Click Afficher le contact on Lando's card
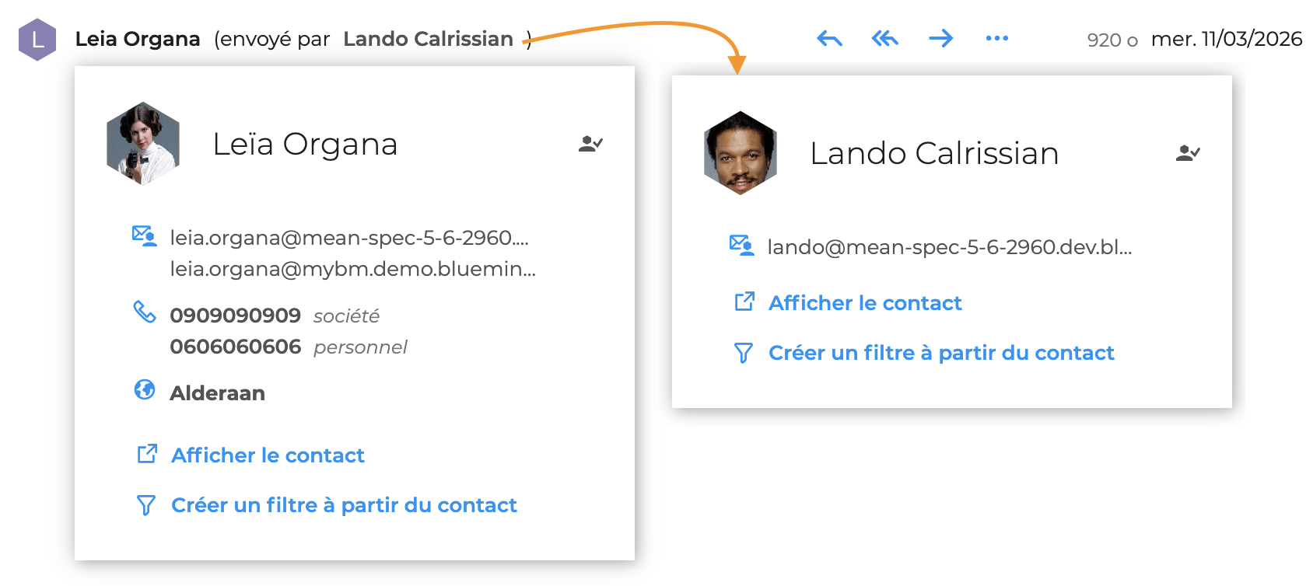This screenshot has height=586, width=1306. click(864, 303)
